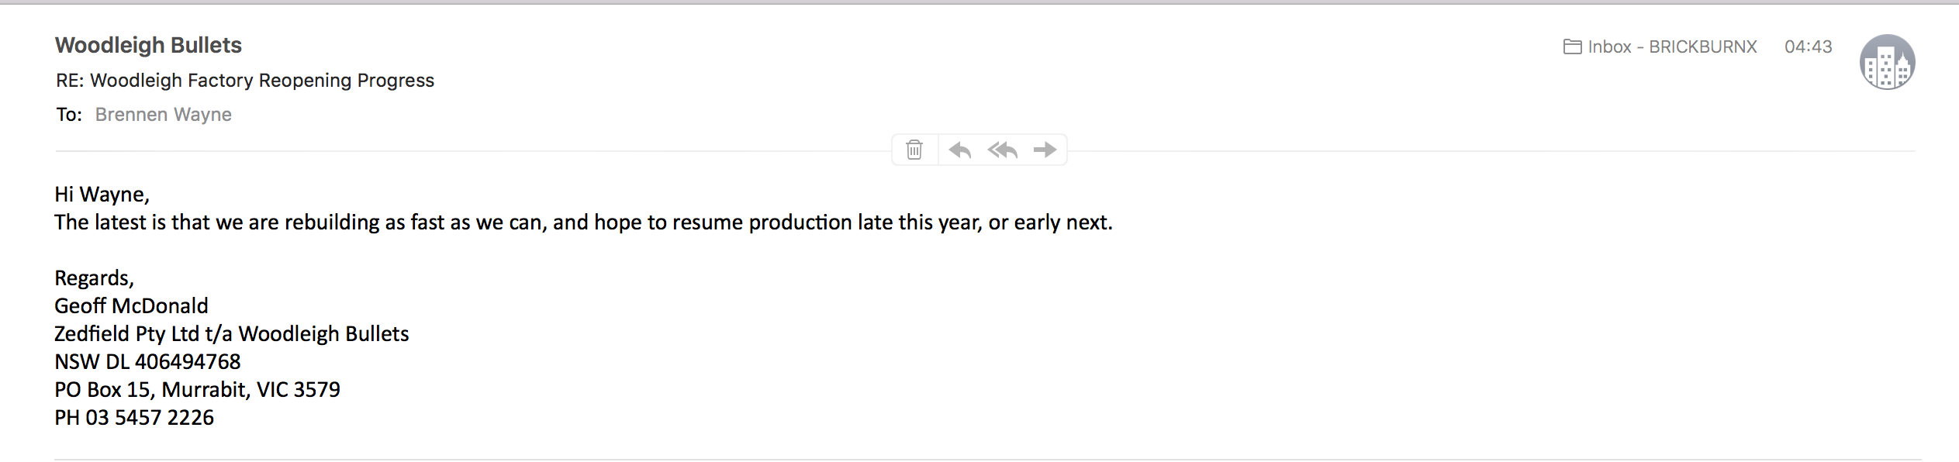Click the To: field label
Viewport: 1959px width, 462px height.
69,115
